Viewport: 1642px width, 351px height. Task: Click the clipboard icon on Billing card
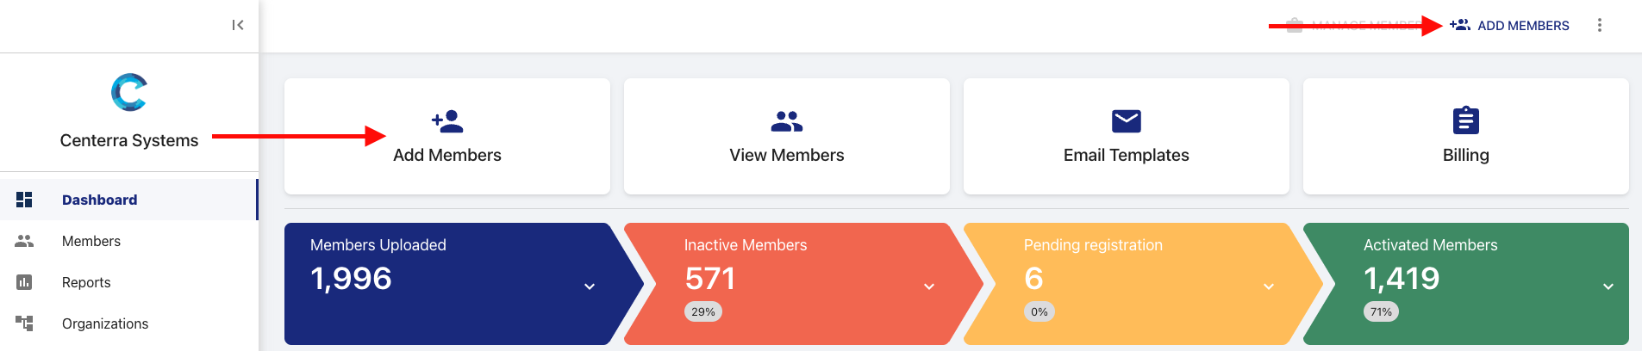coord(1466,120)
